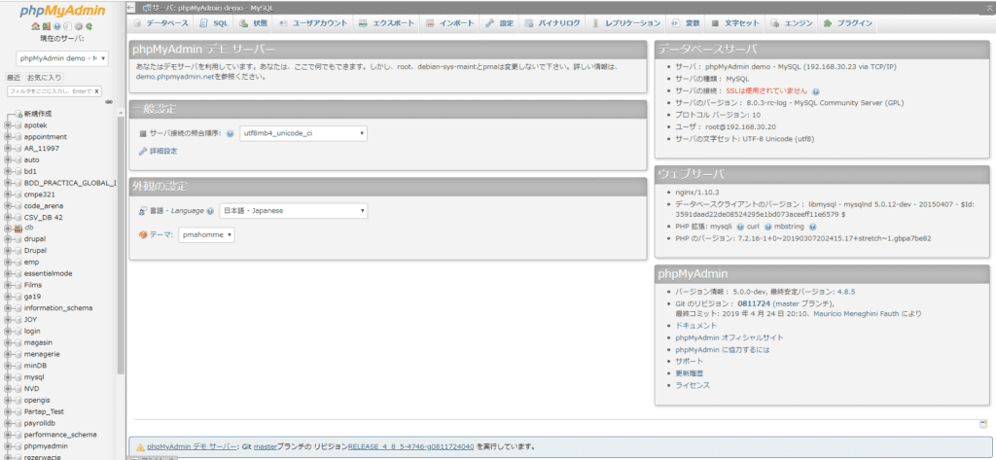996x460 pixels.
Task: Expand the apotek database node
Action: tap(8, 125)
